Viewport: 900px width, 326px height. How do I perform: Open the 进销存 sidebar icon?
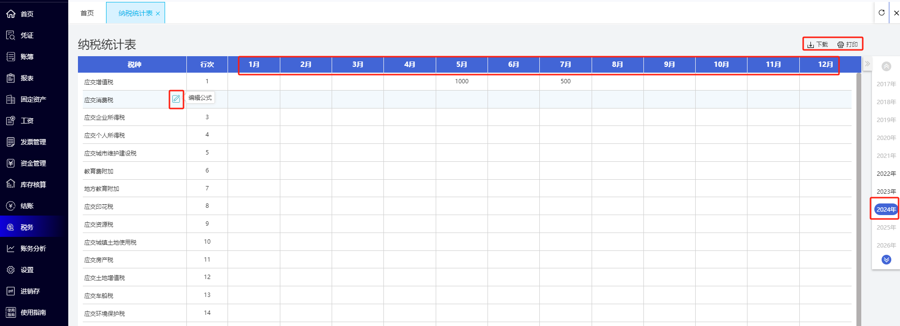click(11, 291)
